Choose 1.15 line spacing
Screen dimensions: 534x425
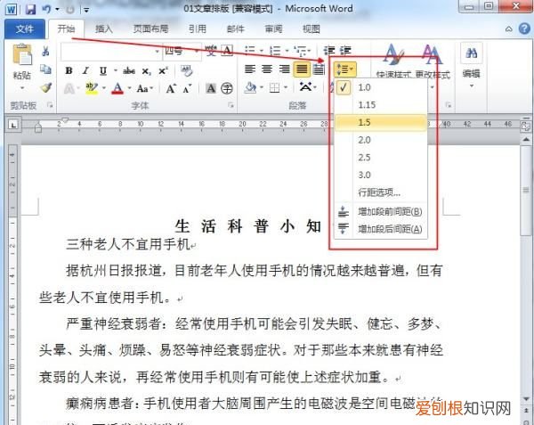point(381,104)
